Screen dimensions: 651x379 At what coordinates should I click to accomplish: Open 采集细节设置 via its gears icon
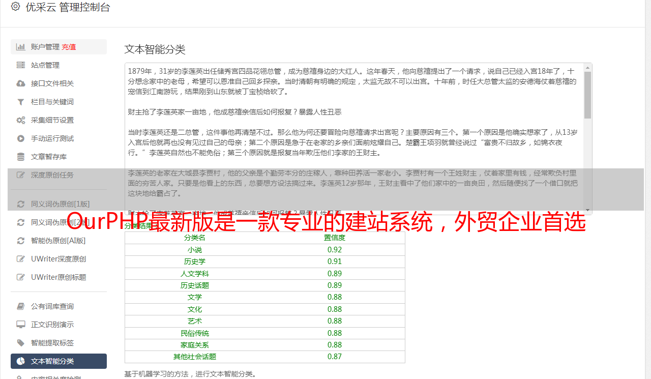[x=21, y=120]
